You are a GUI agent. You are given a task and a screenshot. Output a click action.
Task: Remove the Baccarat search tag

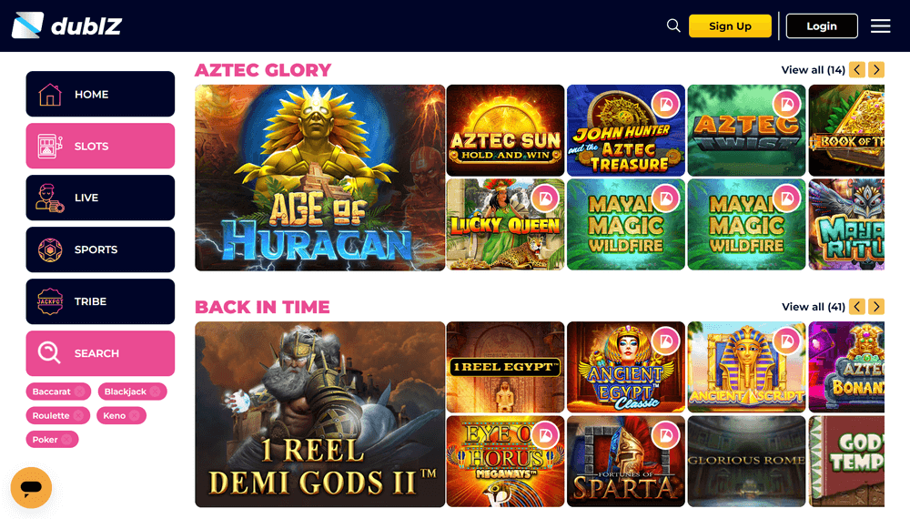tap(80, 392)
